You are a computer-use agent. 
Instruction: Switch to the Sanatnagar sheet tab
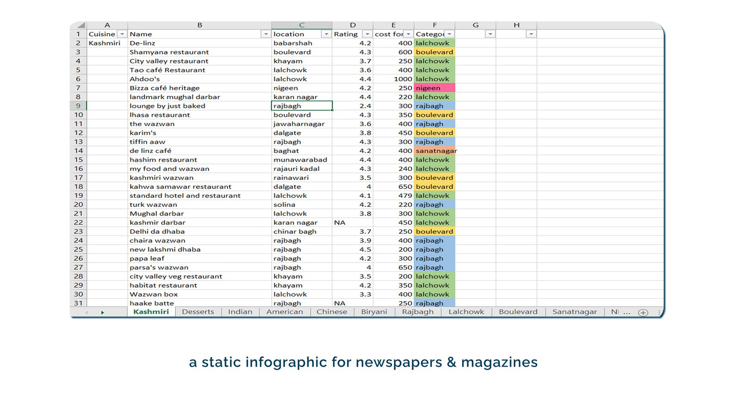tap(575, 312)
